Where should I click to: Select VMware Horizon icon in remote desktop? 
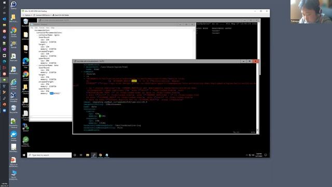click(x=25, y=141)
